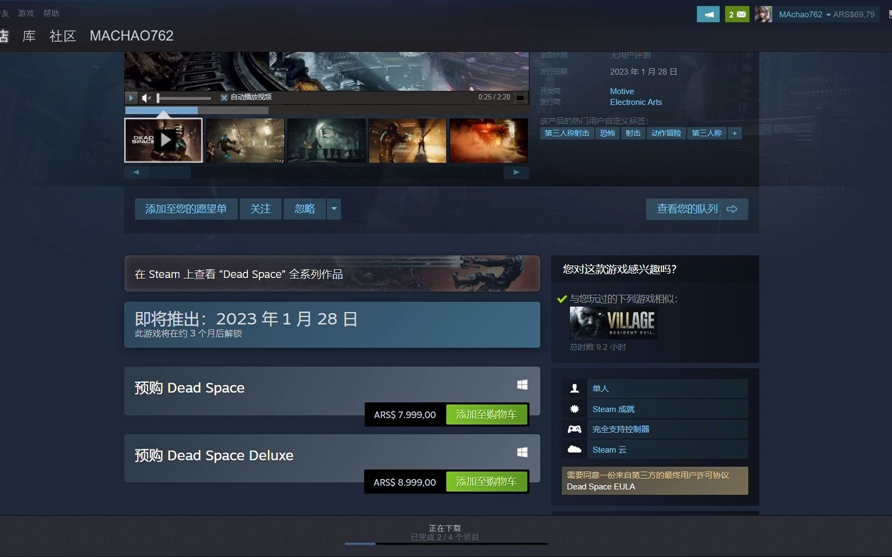Expand the ignore options dropdown arrow

click(x=334, y=209)
